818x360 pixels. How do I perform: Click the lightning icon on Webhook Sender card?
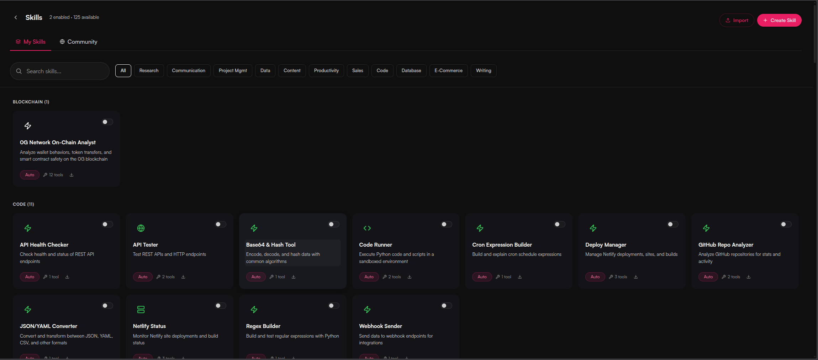(x=367, y=310)
